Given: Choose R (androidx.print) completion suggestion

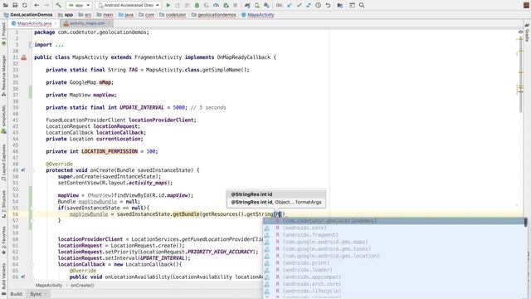Looking at the screenshot, I should (x=394, y=262).
